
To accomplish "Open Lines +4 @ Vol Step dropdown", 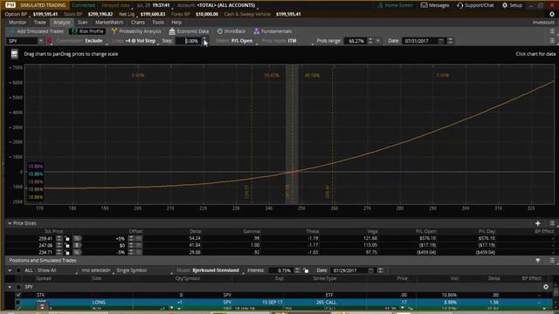I will [x=135, y=41].
